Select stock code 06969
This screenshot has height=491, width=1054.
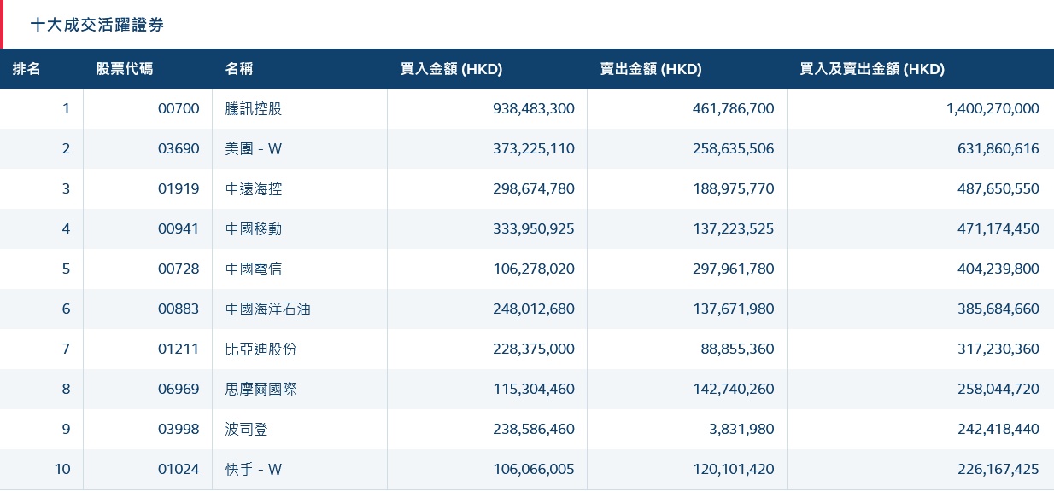point(179,389)
